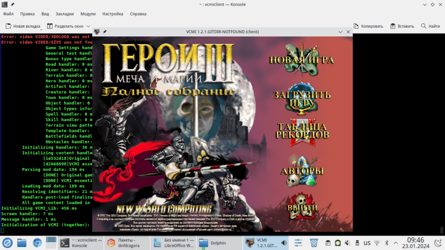
Task: Open the Bluetooth tray icon
Action: 386,243
